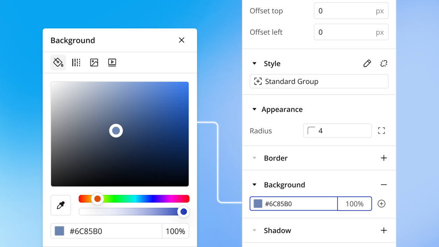
Task: Click the unlink style icon
Action: 384,64
